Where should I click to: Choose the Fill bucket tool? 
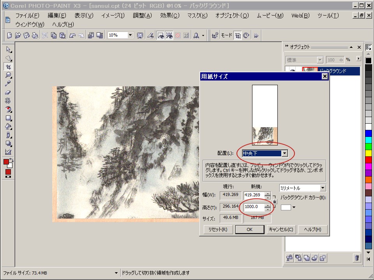8,126
